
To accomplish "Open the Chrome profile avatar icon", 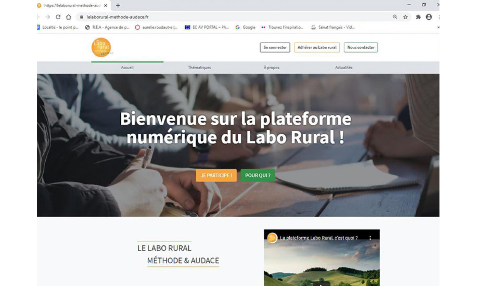I will (429, 17).
